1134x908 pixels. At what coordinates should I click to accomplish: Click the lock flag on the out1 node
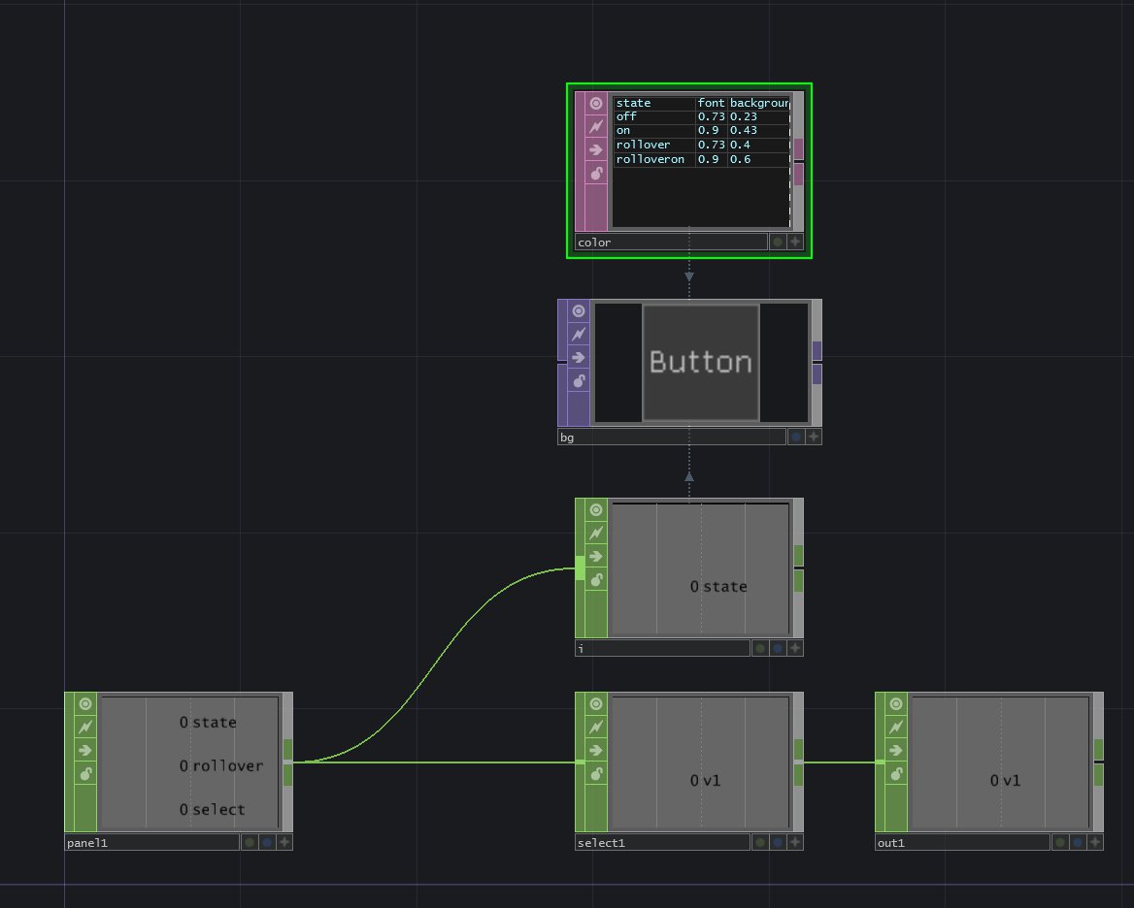[x=896, y=773]
